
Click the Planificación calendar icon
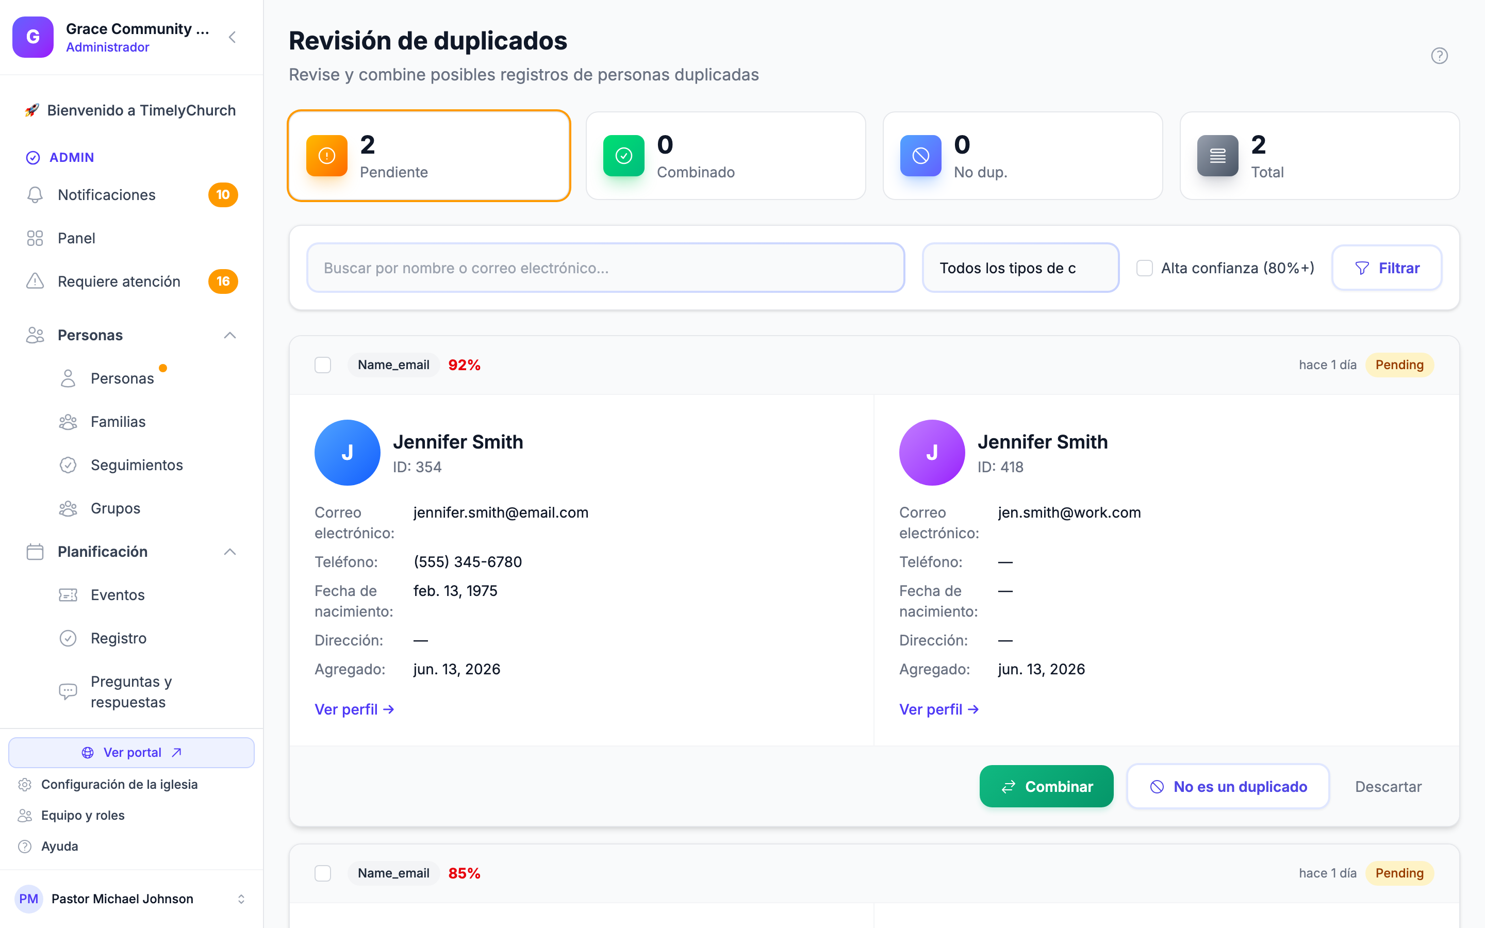point(35,552)
